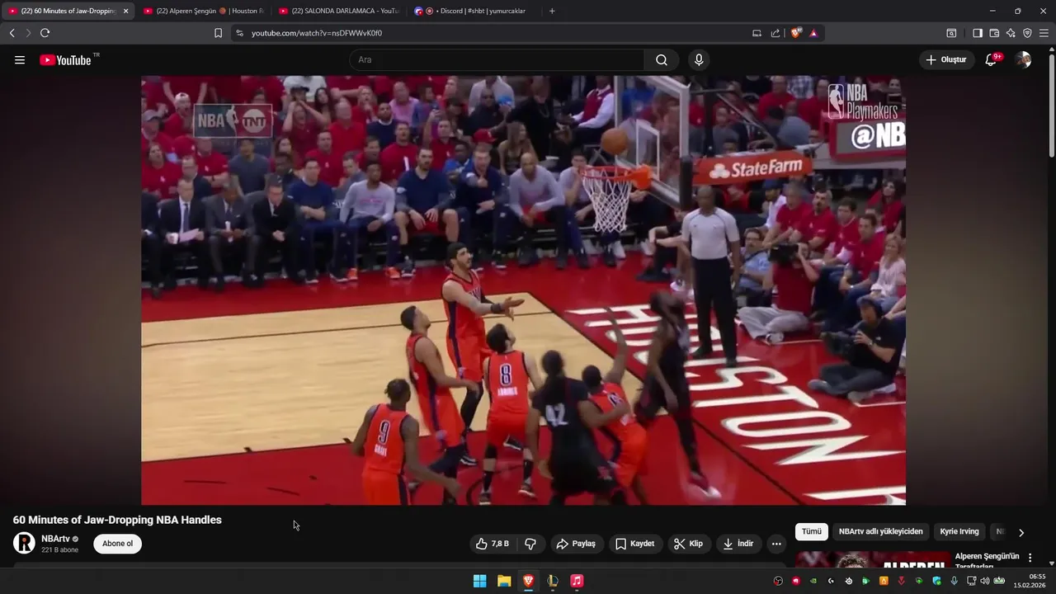
Task: Like the video with thumbs up 7,8 B
Action: 493,544
